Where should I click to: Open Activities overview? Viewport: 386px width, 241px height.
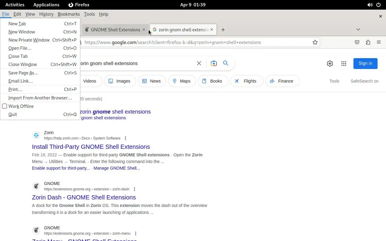click(15, 5)
